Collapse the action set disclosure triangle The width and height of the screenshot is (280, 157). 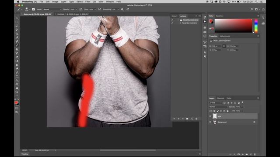click(178, 20)
